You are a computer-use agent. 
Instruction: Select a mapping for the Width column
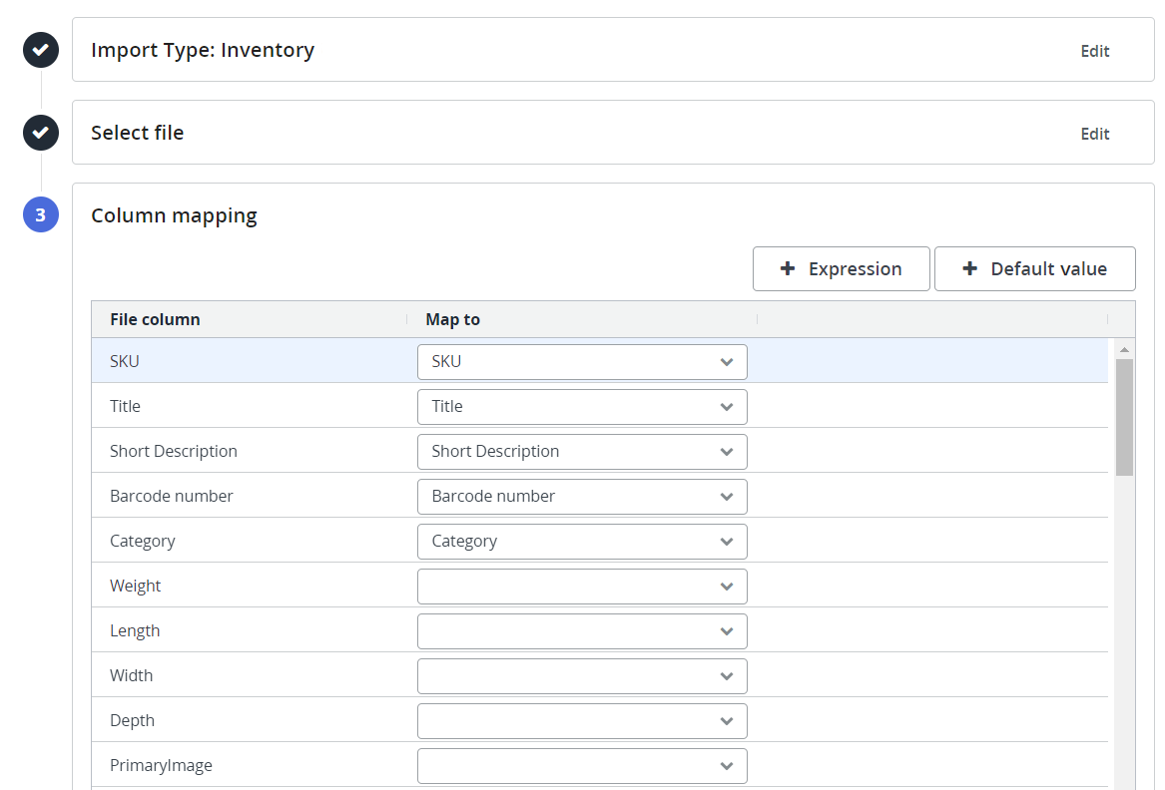(581, 676)
